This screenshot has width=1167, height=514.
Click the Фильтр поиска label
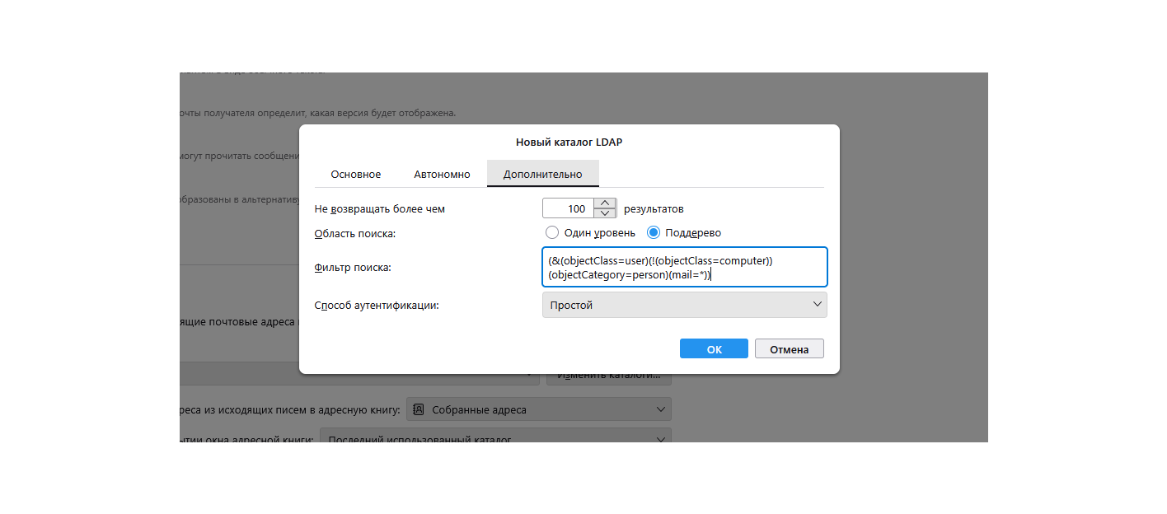tap(353, 268)
